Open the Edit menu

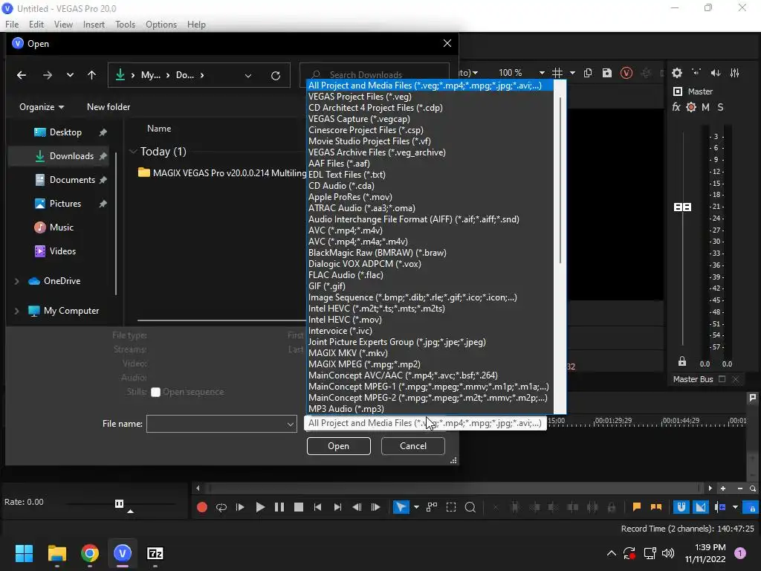pyautogui.click(x=36, y=25)
